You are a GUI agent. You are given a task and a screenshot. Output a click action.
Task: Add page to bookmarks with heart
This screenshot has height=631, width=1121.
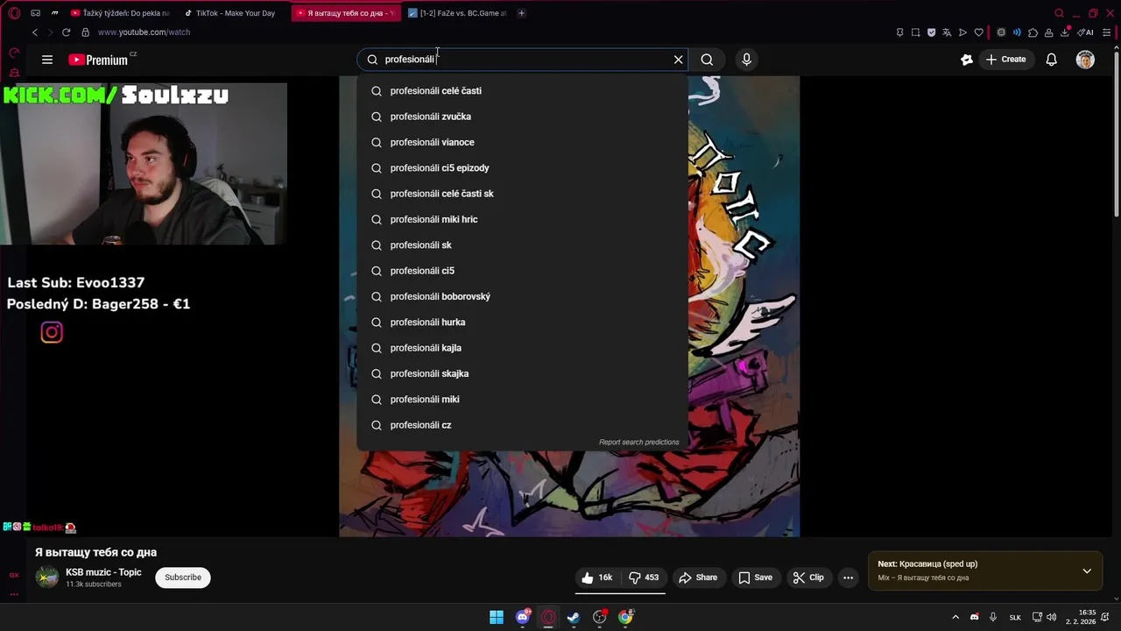[978, 32]
